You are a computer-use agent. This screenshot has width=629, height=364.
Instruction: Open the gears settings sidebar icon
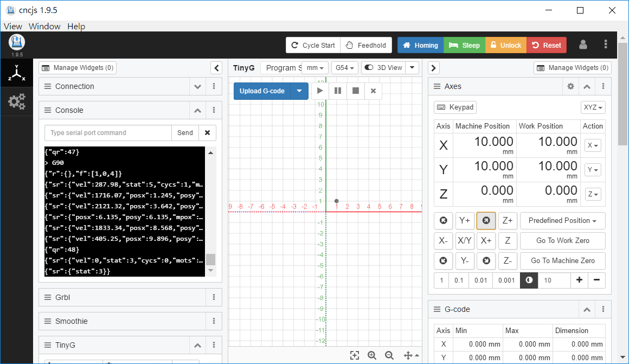tap(17, 101)
